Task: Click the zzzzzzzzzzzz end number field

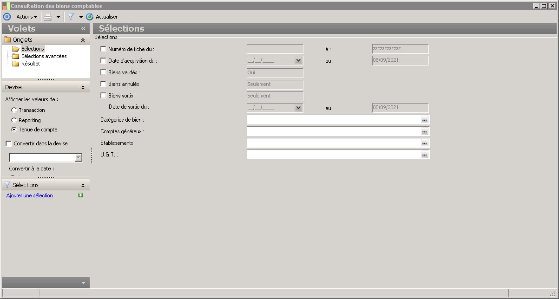Action: [x=400, y=49]
